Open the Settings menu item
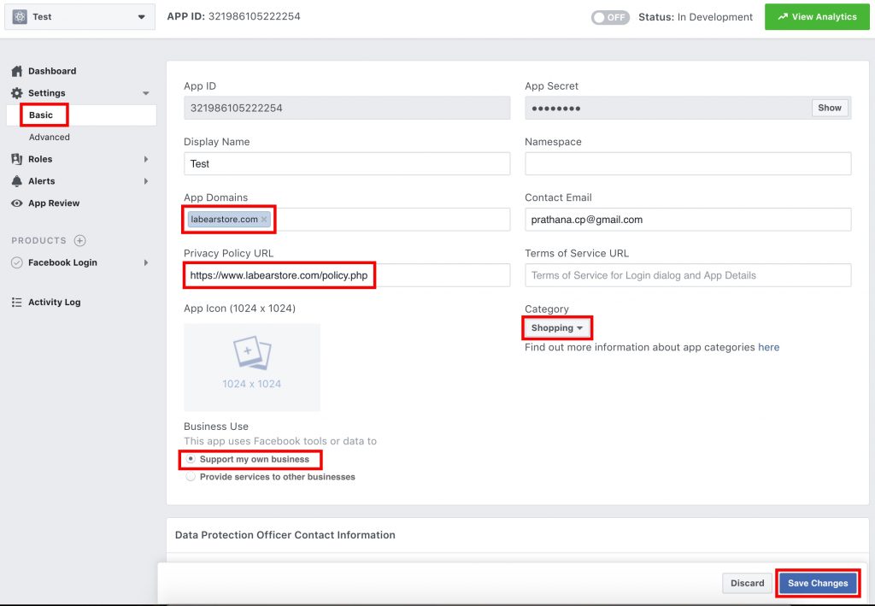The width and height of the screenshot is (875, 606). pyautogui.click(x=47, y=93)
